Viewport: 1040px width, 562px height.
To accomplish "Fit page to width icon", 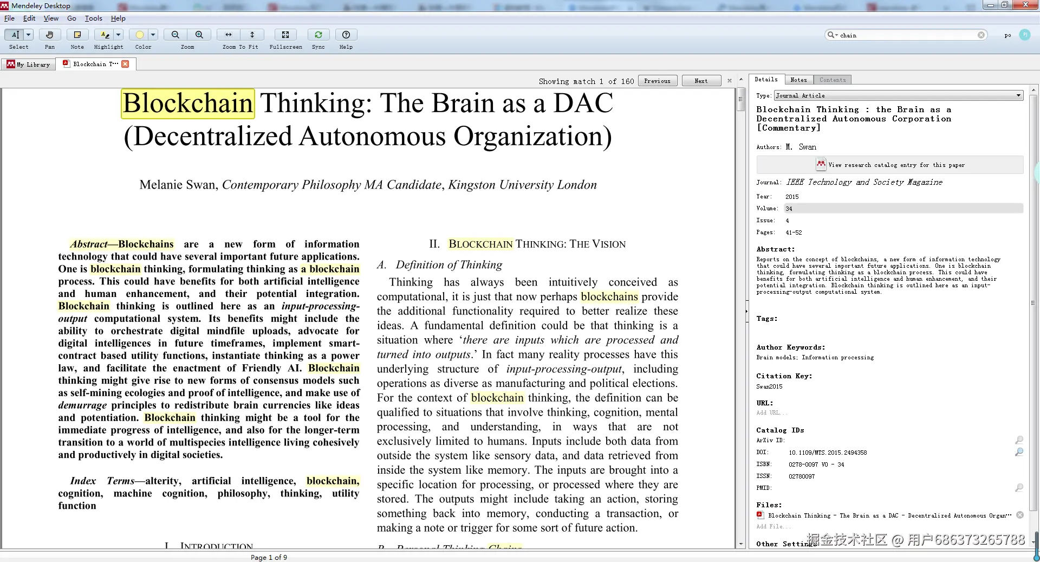I will [229, 35].
